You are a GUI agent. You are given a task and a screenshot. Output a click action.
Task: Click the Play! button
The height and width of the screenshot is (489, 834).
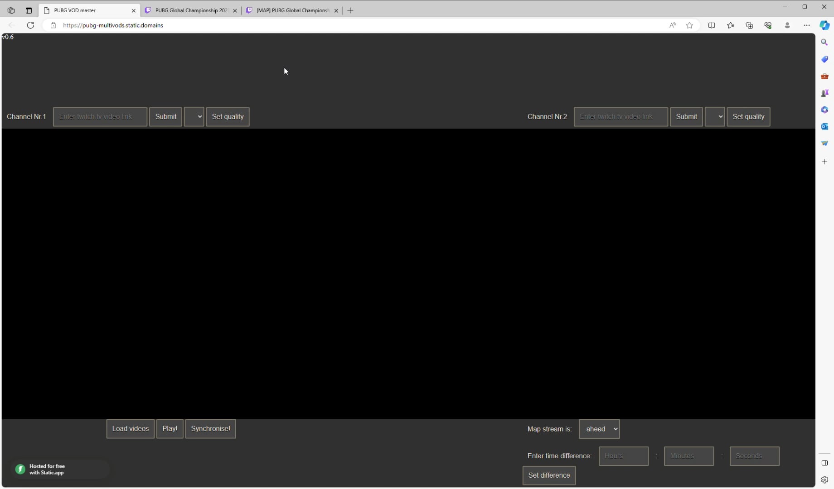170,429
